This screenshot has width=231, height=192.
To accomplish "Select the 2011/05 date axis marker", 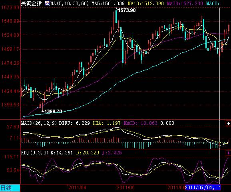I will [125, 188].
